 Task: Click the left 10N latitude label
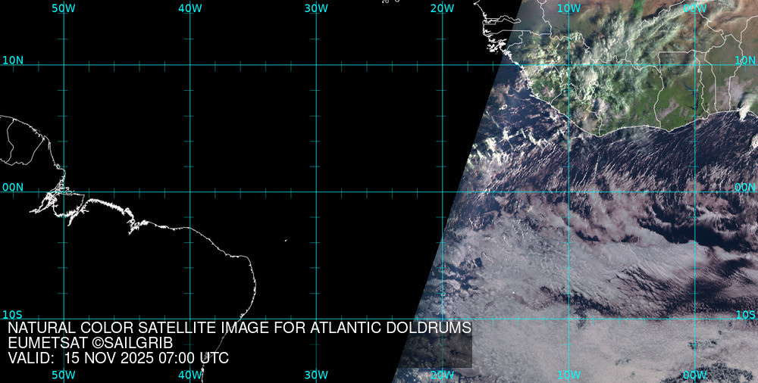click(13, 60)
